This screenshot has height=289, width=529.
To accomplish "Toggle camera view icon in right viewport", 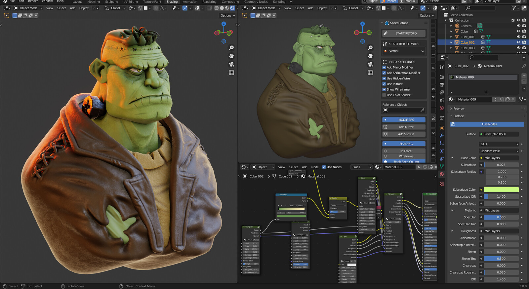I will [370, 64].
